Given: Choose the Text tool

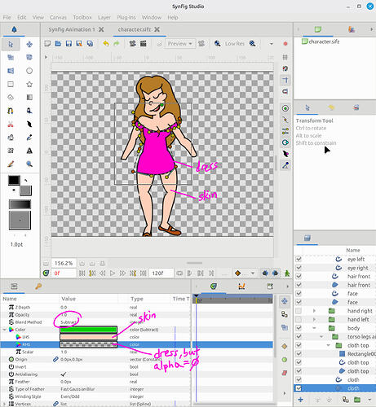Looking at the screenshot, I should pos(29,151).
